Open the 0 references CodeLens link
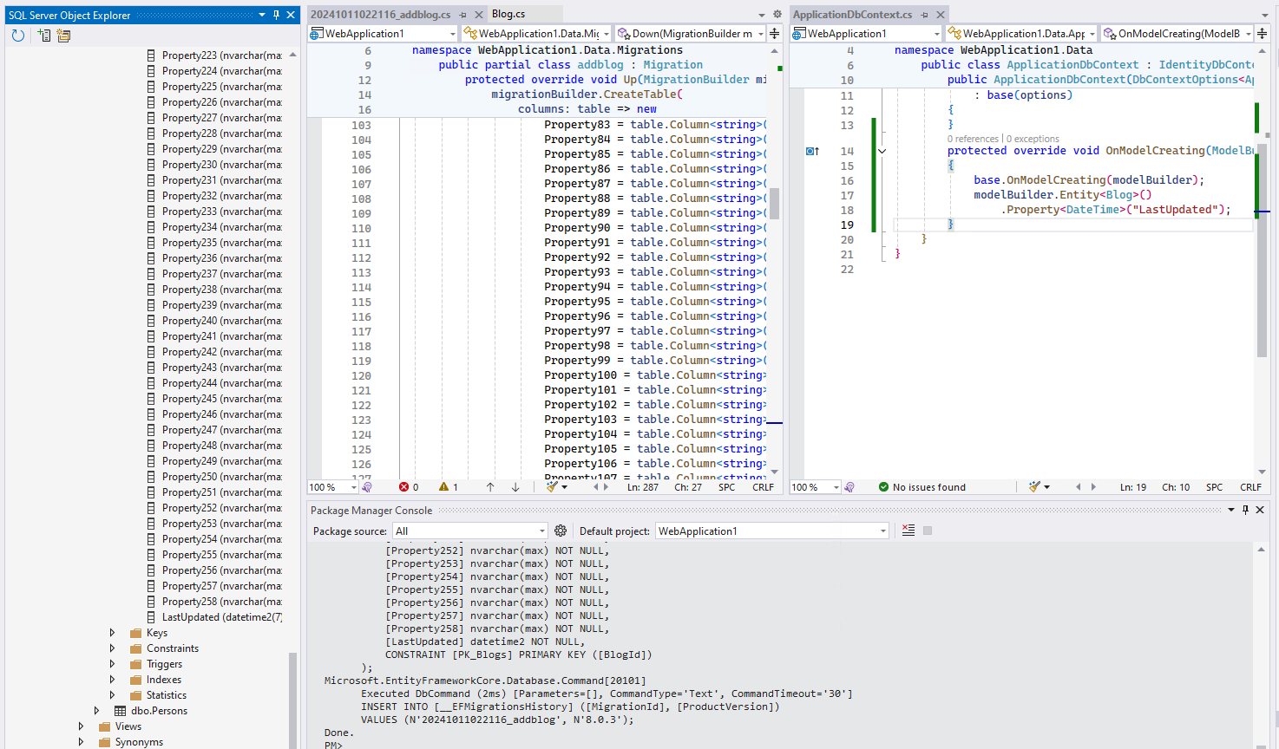1279x749 pixels. pos(973,139)
